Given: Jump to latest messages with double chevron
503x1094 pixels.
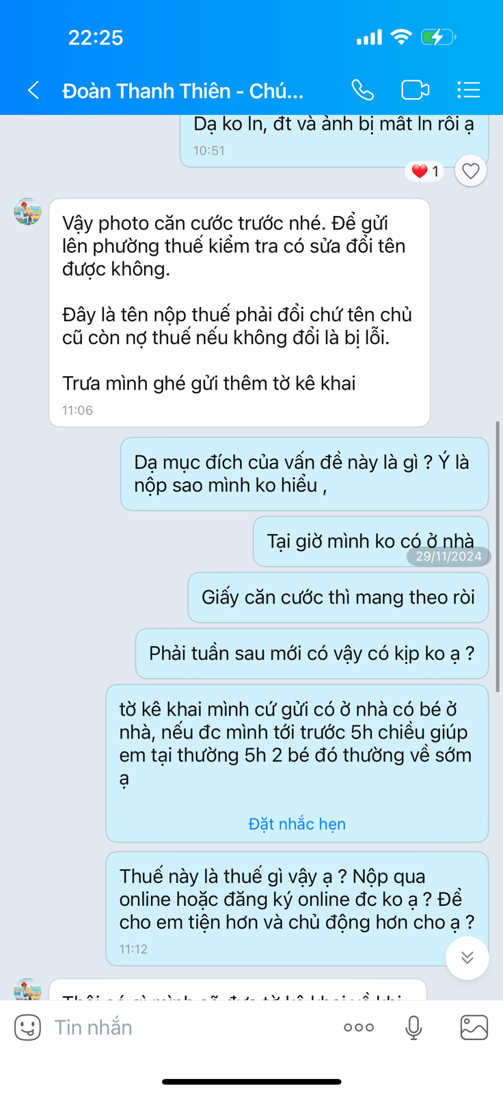Looking at the screenshot, I should point(467,957).
